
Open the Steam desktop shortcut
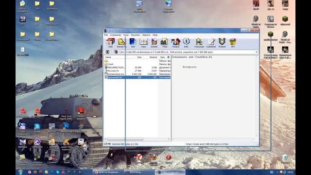67,159
